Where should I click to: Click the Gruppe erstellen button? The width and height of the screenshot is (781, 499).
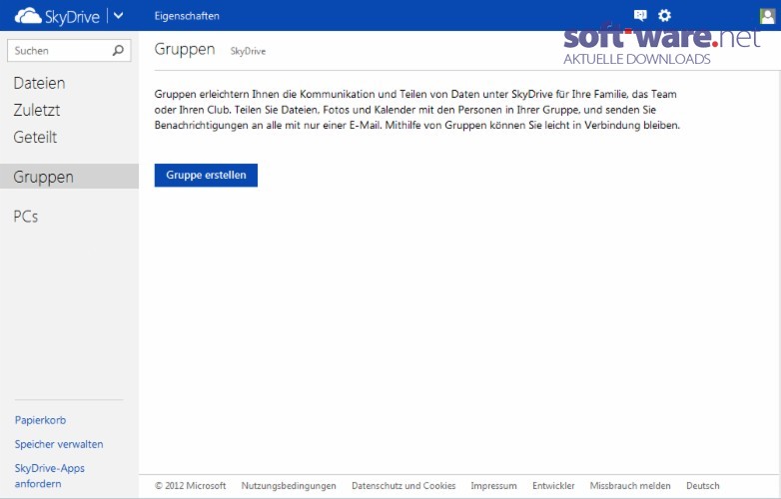click(206, 175)
